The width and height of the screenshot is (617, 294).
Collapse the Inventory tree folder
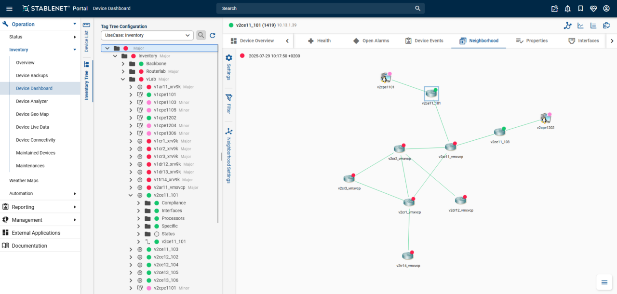tap(115, 56)
